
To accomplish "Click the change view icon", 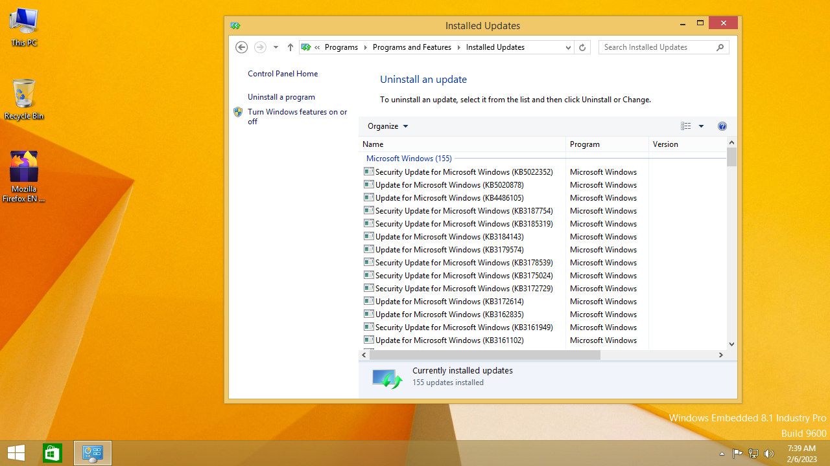I will coord(686,126).
